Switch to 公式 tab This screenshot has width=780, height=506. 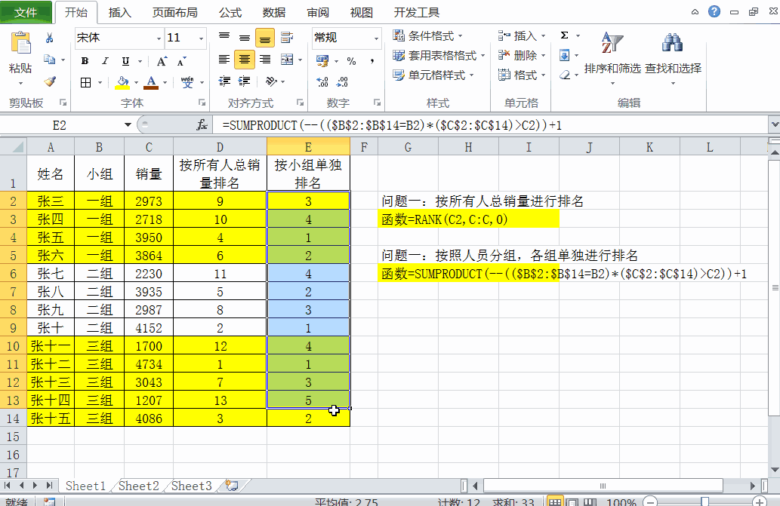(230, 12)
